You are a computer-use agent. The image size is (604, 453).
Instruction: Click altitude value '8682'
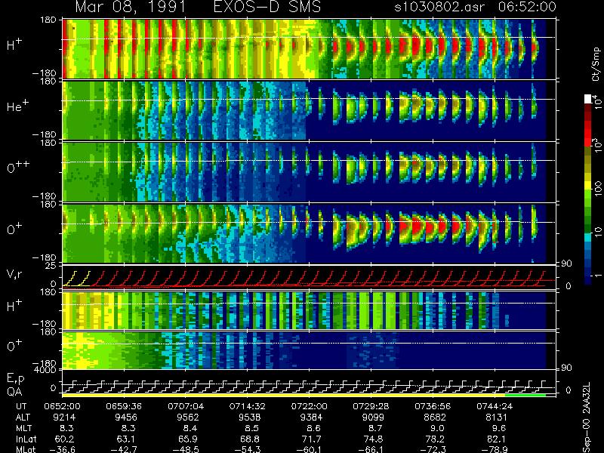435,418
